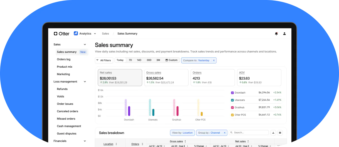Image resolution: width=339 pixels, height=147 pixels.
Task: Choose the Custom date range
Action: [171, 60]
